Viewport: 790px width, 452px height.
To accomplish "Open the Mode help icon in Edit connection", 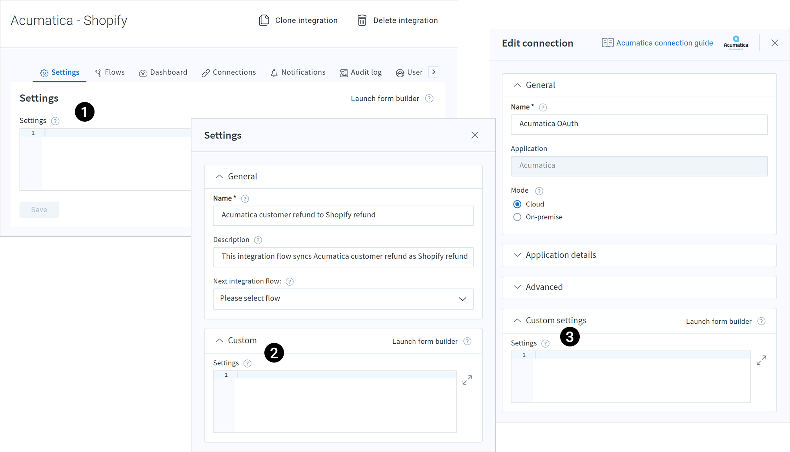I will [x=539, y=191].
